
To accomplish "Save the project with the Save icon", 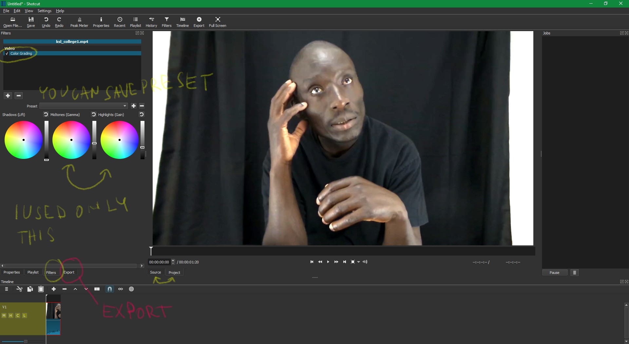I will 31,22.
